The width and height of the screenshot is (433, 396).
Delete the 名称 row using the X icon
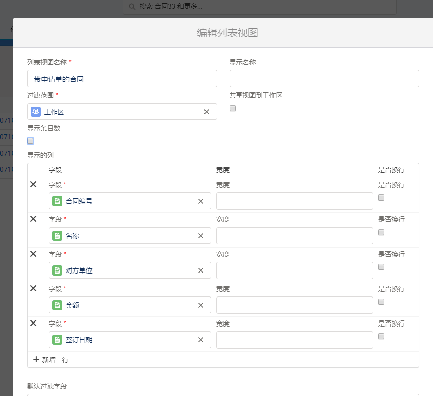tap(33, 219)
